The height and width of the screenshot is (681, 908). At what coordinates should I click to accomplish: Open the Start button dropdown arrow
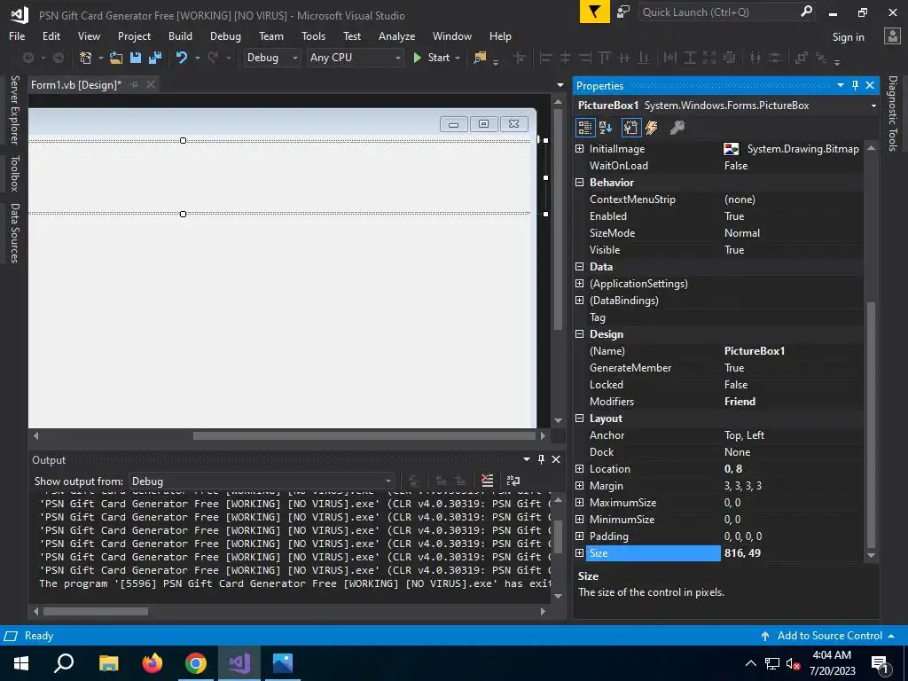pyautogui.click(x=458, y=58)
